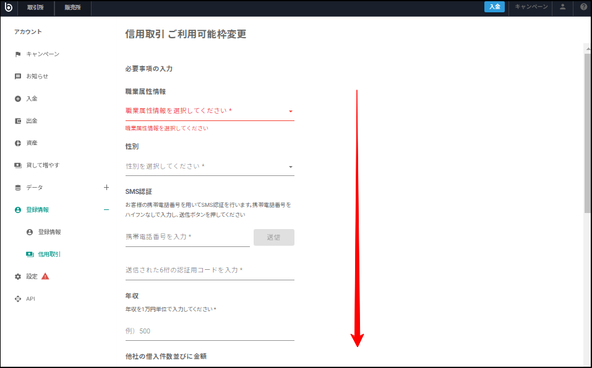Click the red warning triangle beside 設定
592x368 pixels.
click(x=45, y=276)
